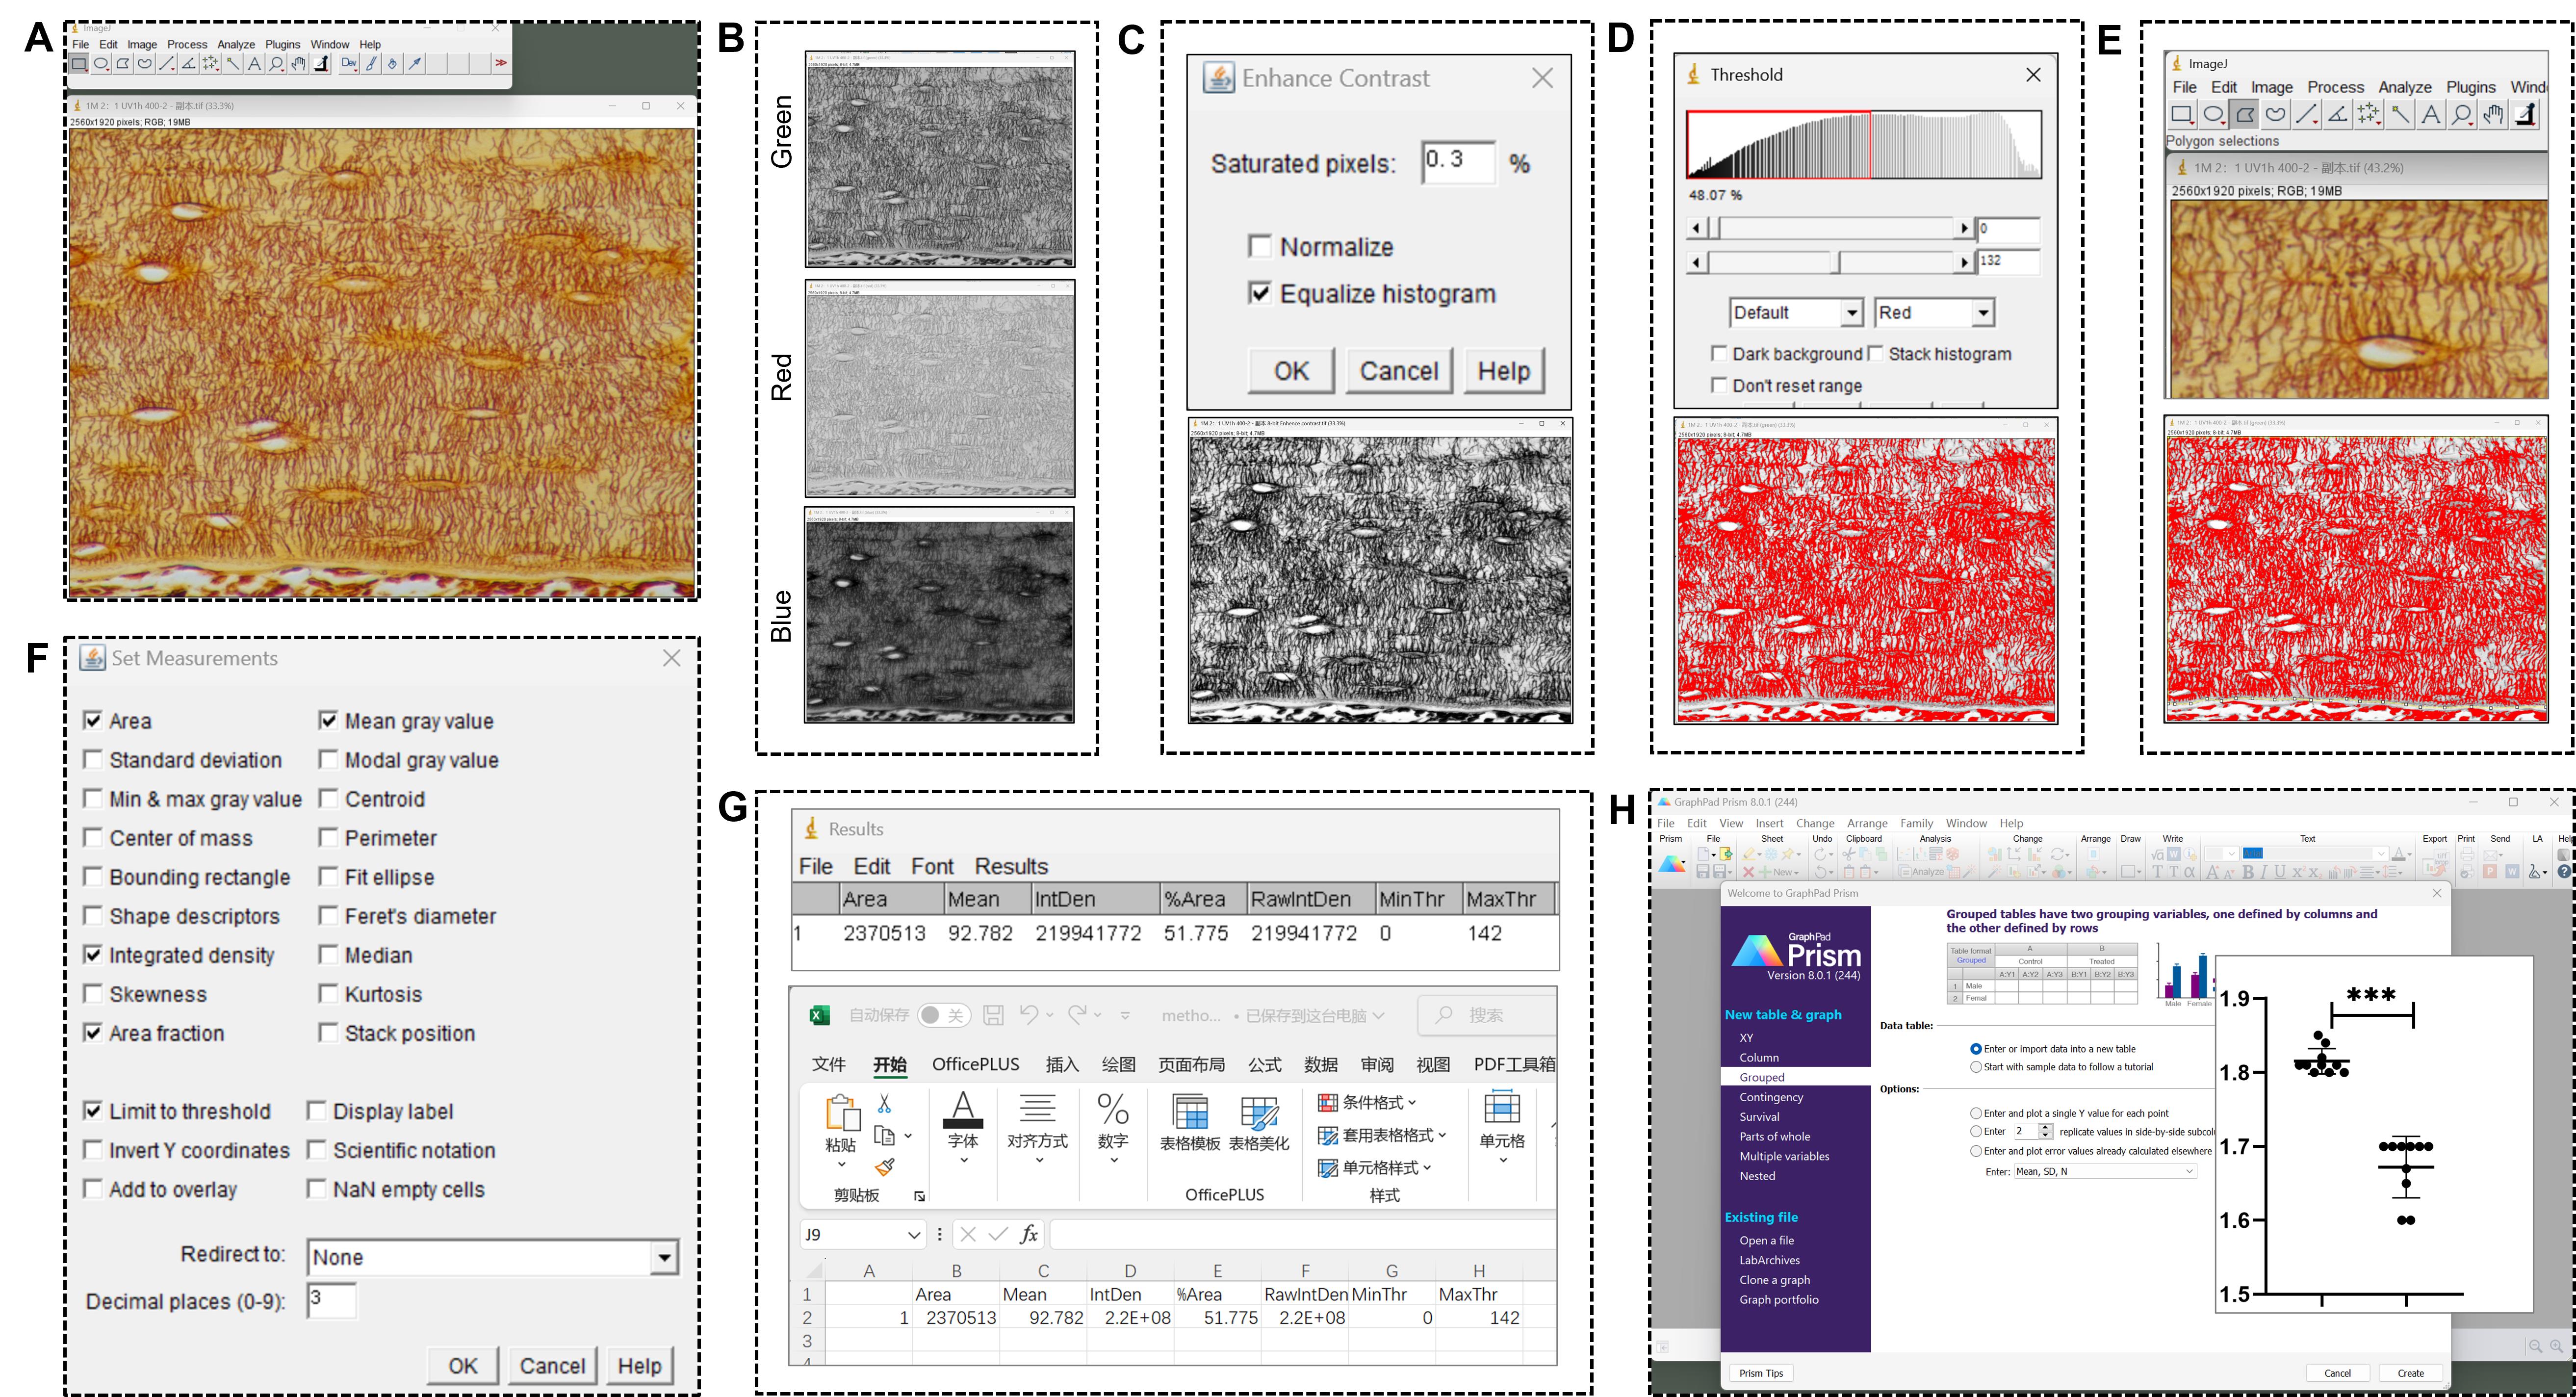Click Open a file under Existing file in Prism
Screen dimensions: 2576x1397
point(1766,1240)
